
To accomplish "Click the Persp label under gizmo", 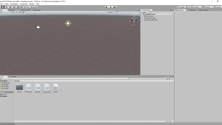I will coord(134,25).
